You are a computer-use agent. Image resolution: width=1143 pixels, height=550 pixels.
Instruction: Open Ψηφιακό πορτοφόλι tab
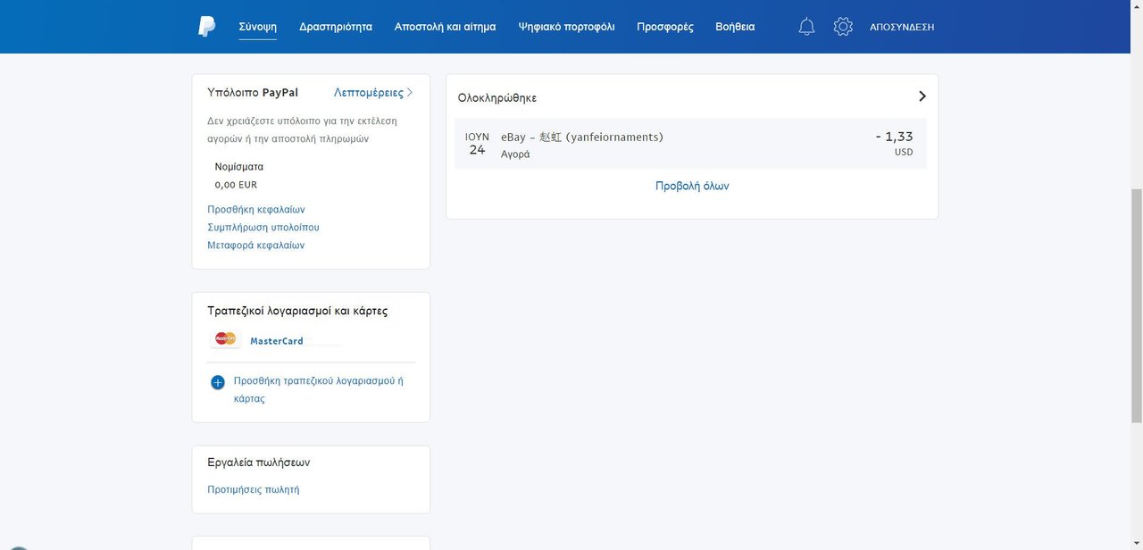point(566,27)
